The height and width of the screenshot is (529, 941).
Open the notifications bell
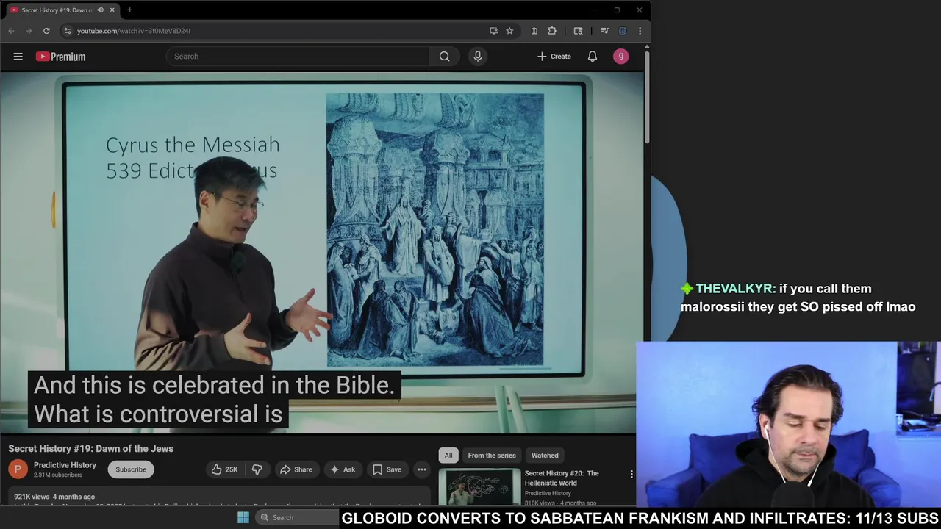coord(593,57)
